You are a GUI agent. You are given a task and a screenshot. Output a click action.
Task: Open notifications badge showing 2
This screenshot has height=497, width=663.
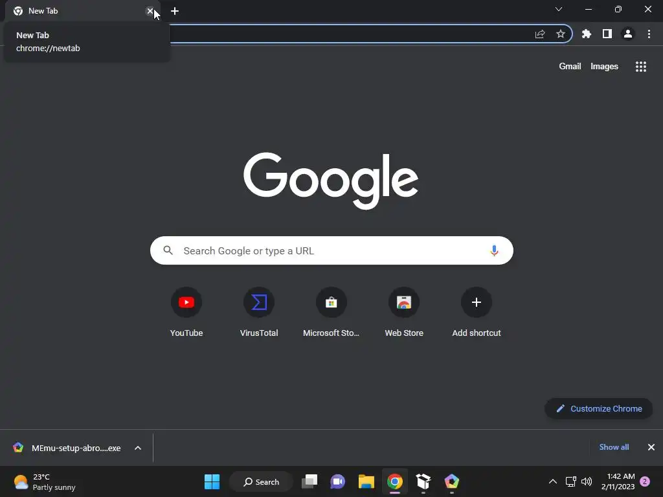[x=646, y=481]
